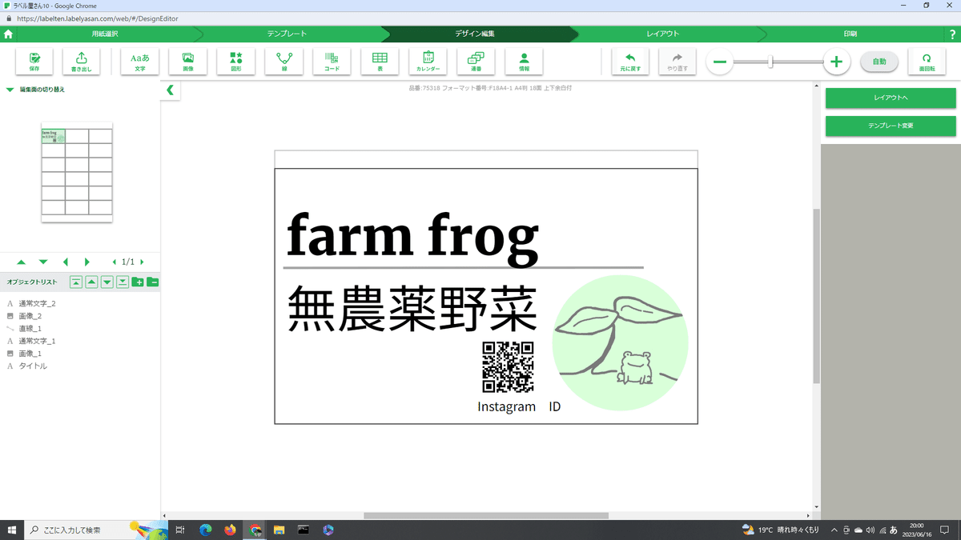The image size is (961, 540).
Task: Select the QR code image on label
Action: click(508, 366)
